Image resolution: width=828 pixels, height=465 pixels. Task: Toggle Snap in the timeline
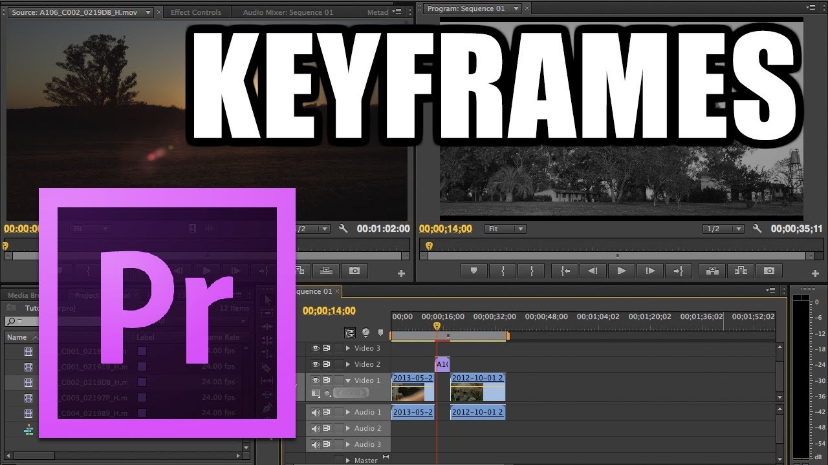click(x=350, y=333)
